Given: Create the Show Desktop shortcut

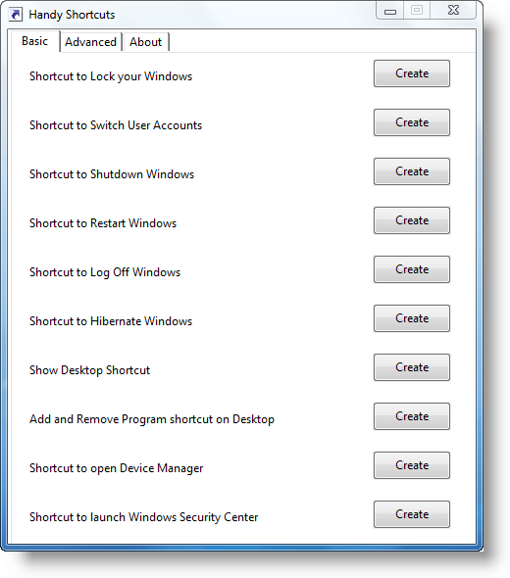Looking at the screenshot, I should pos(412,367).
